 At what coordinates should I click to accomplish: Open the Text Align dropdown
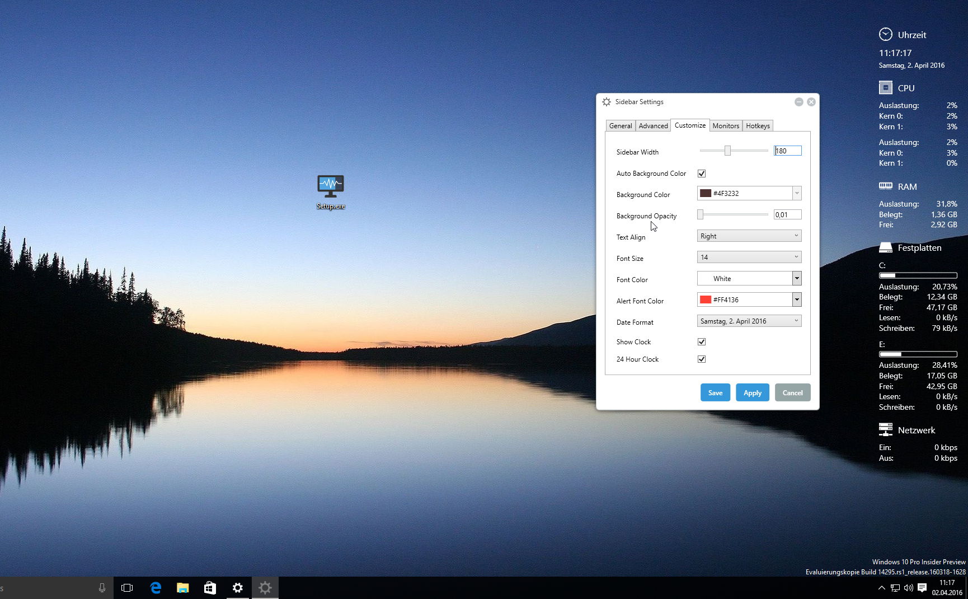(749, 236)
